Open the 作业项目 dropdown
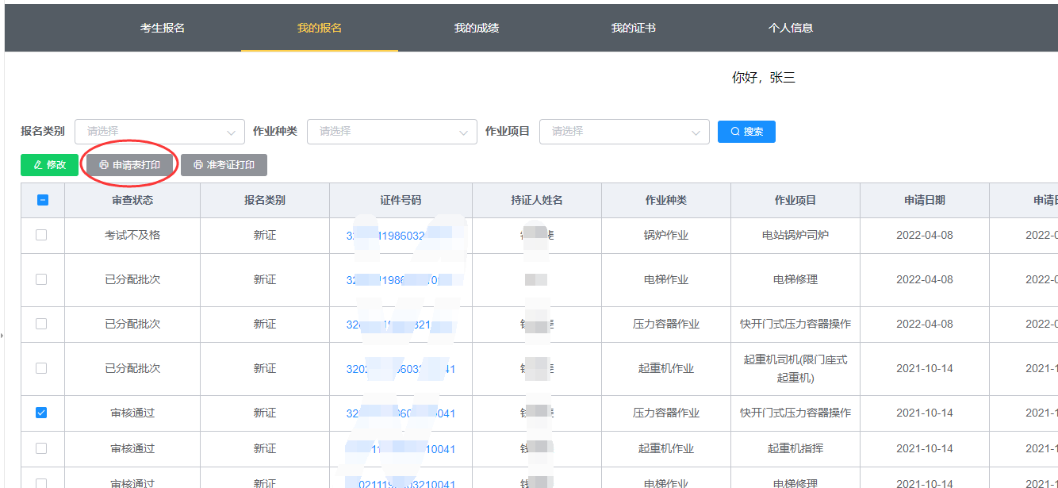This screenshot has width=1058, height=488. (x=624, y=132)
